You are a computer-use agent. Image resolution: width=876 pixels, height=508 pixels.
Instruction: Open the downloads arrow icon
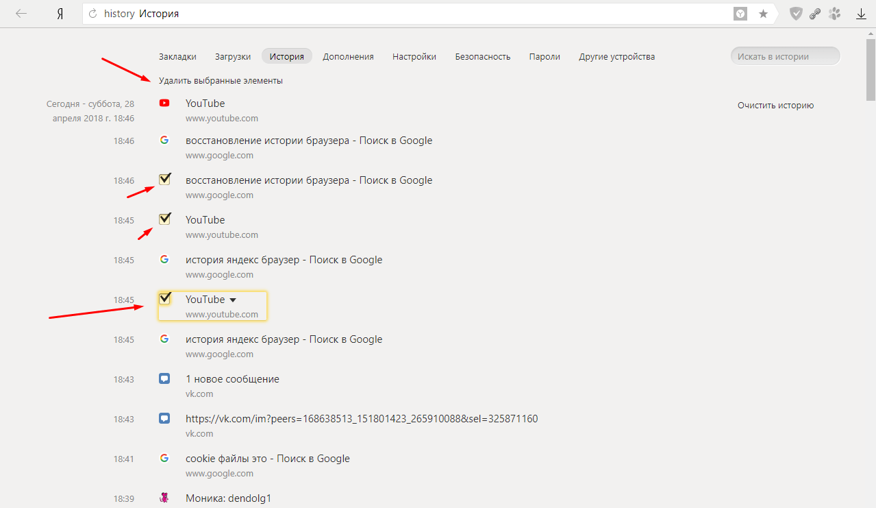(862, 14)
